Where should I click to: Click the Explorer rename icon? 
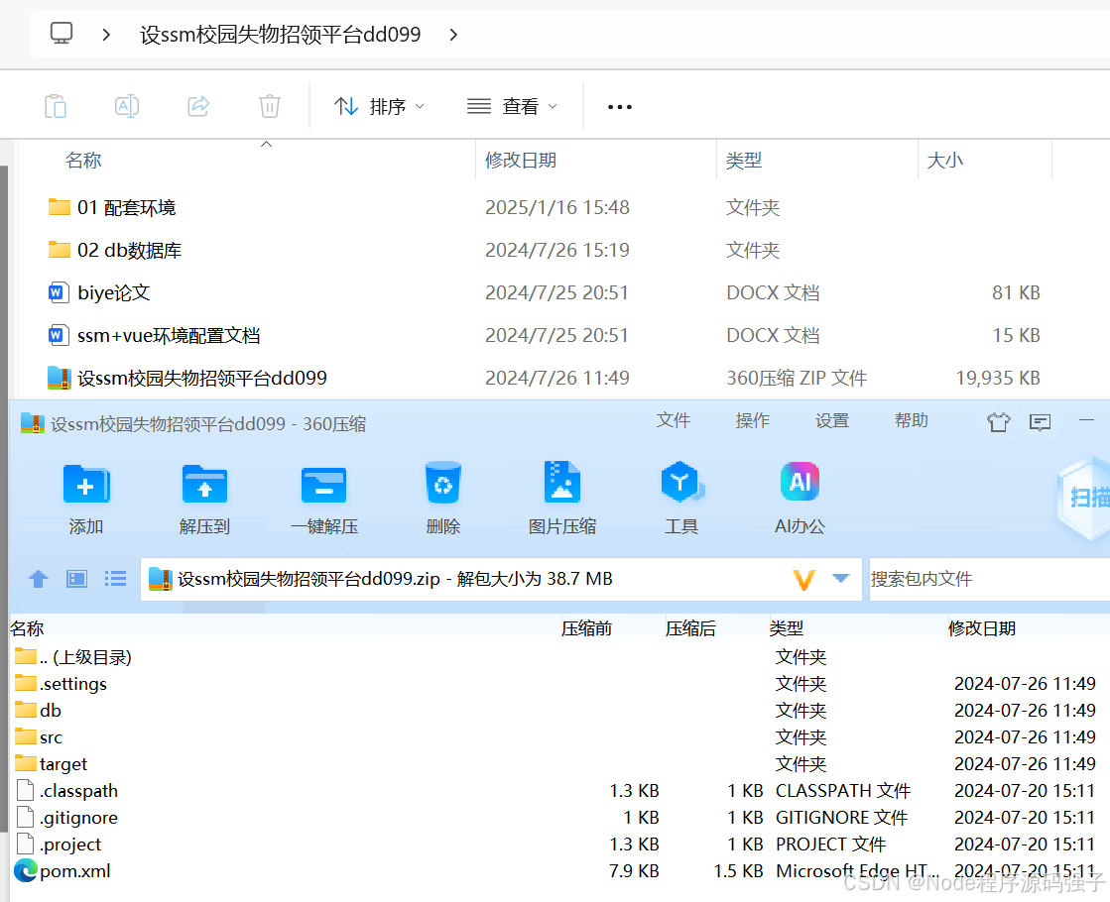127,106
